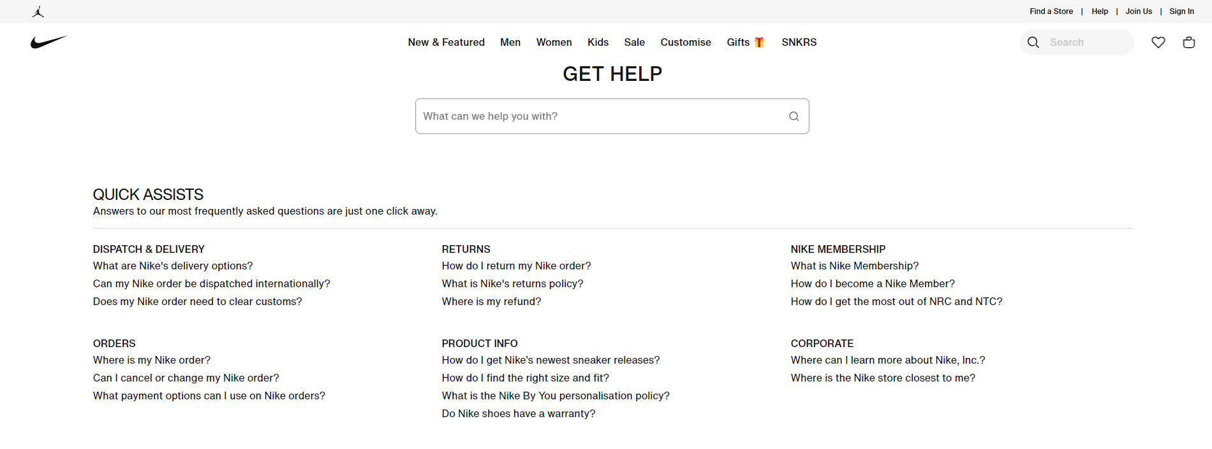The width and height of the screenshot is (1212, 449).
Task: Click the magnifier icon in header search
Action: click(1033, 42)
